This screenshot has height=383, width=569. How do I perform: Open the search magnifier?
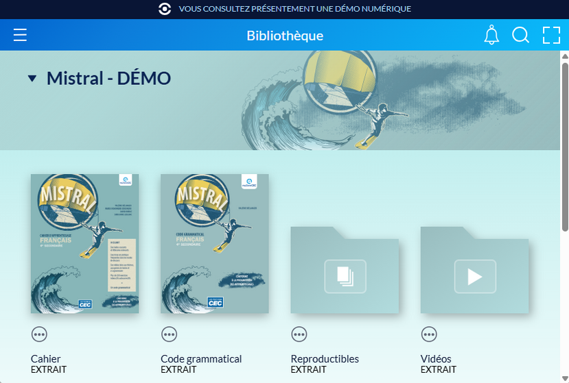point(521,35)
